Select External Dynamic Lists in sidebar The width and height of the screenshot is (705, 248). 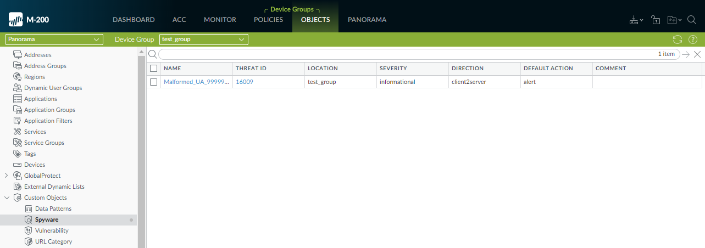[54, 187]
